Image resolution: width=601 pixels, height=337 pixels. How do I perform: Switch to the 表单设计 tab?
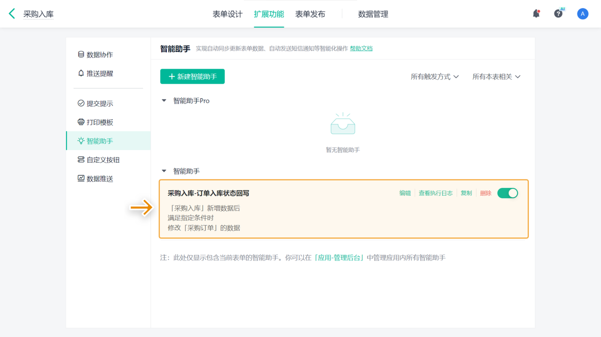click(x=227, y=14)
